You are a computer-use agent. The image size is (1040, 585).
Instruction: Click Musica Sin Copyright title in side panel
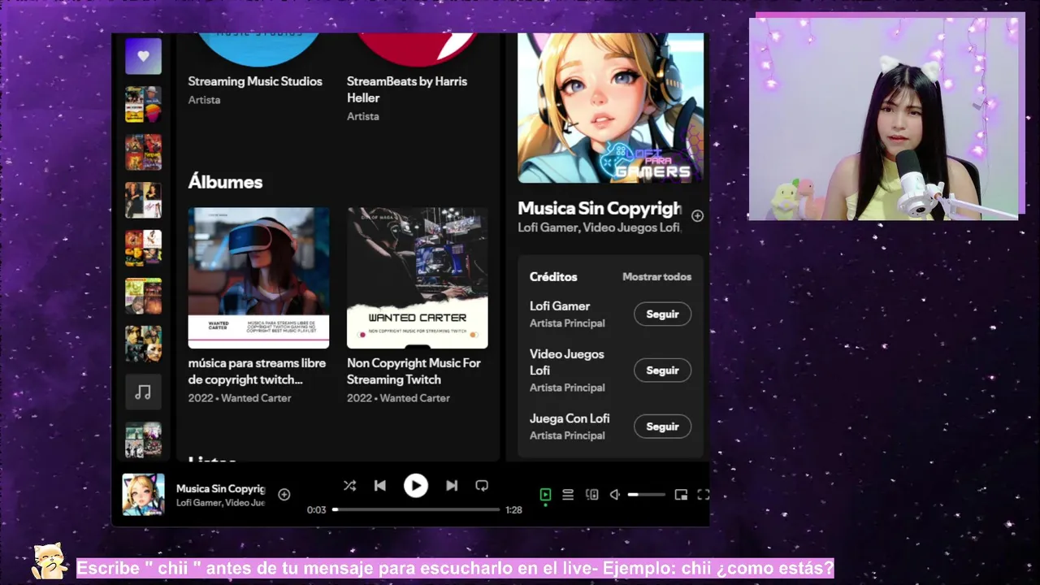pos(600,209)
